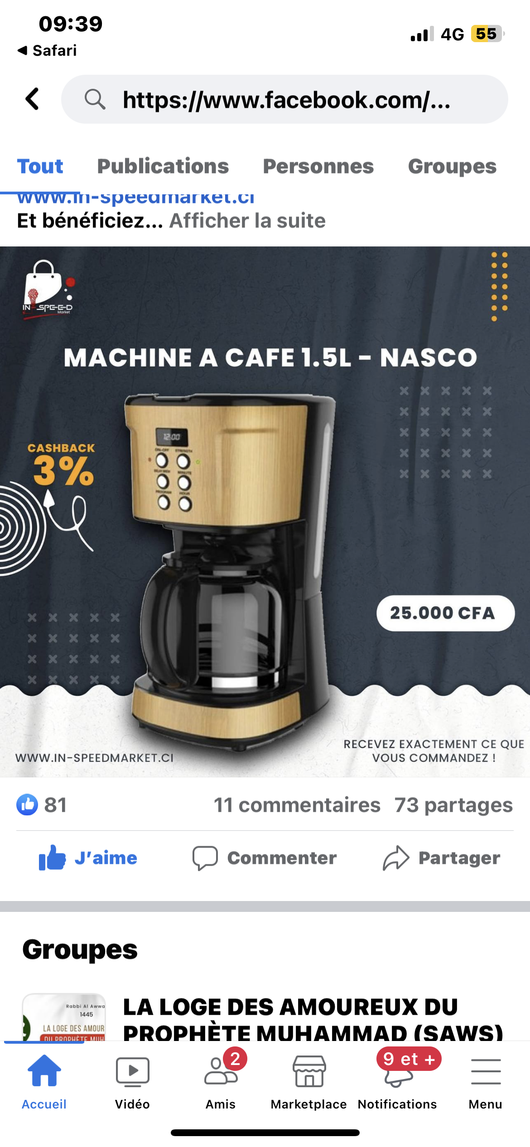Switch to the Personnes tab

318,166
